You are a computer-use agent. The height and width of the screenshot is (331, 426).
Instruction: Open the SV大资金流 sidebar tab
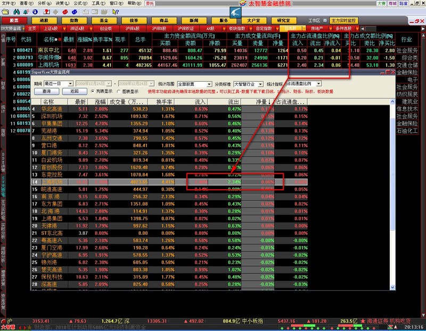tap(3, 187)
